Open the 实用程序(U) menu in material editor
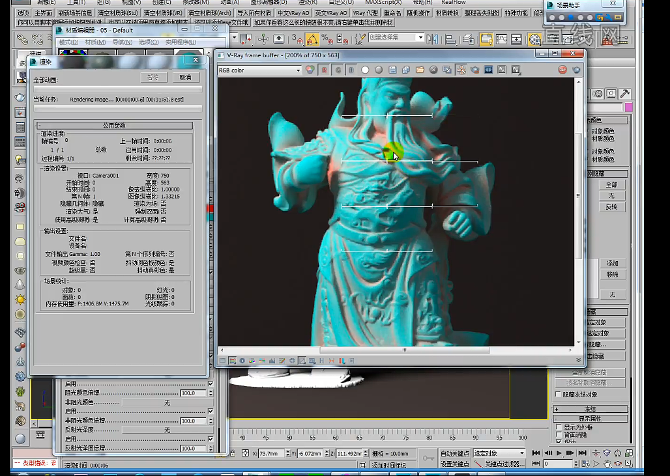670x476 pixels. 181,42
